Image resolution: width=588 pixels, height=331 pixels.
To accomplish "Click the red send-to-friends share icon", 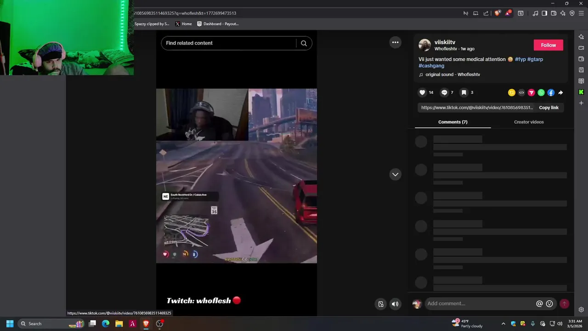I will point(531,92).
